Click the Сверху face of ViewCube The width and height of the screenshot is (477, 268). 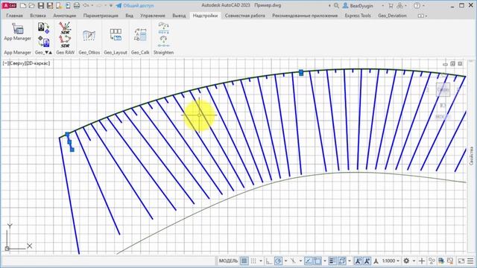pyautogui.click(x=443, y=89)
